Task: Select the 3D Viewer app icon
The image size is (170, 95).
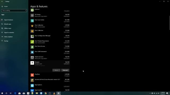Action: coord(32,15)
